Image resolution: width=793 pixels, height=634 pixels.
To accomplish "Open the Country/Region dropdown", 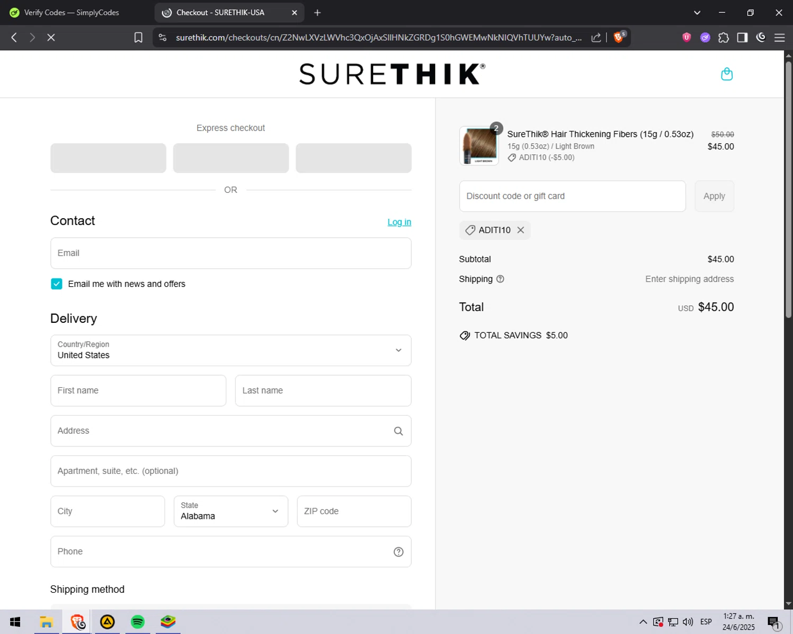I will click(231, 350).
